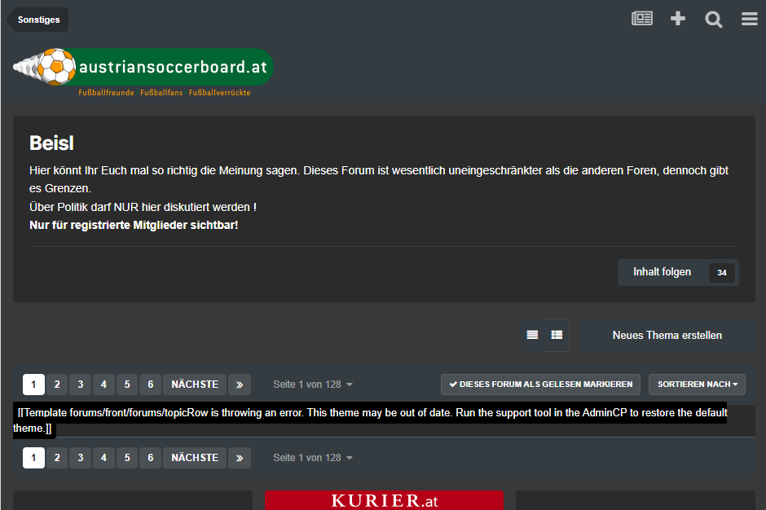766x510 pixels.
Task: Jump to last page with bottom double-arrow
Action: [x=239, y=458]
